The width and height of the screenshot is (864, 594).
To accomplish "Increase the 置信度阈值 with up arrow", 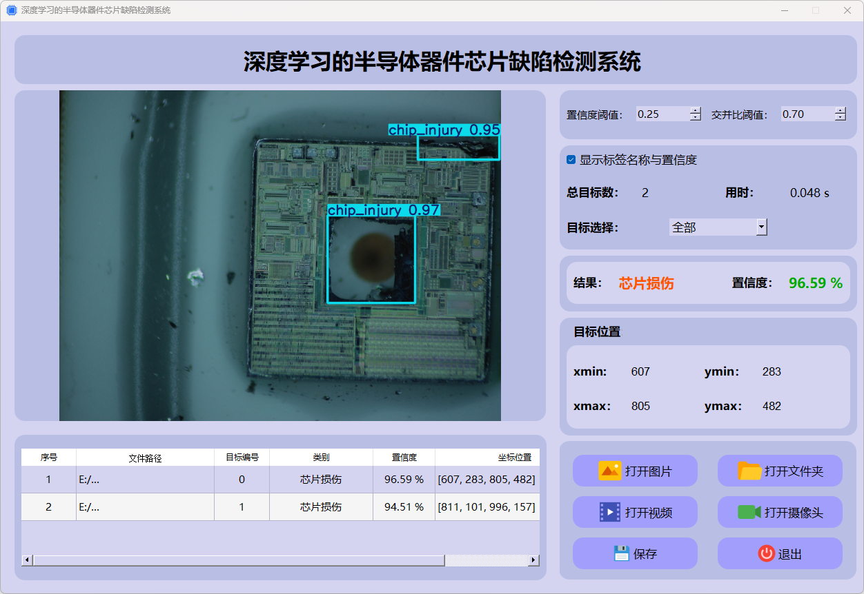I will [x=695, y=110].
